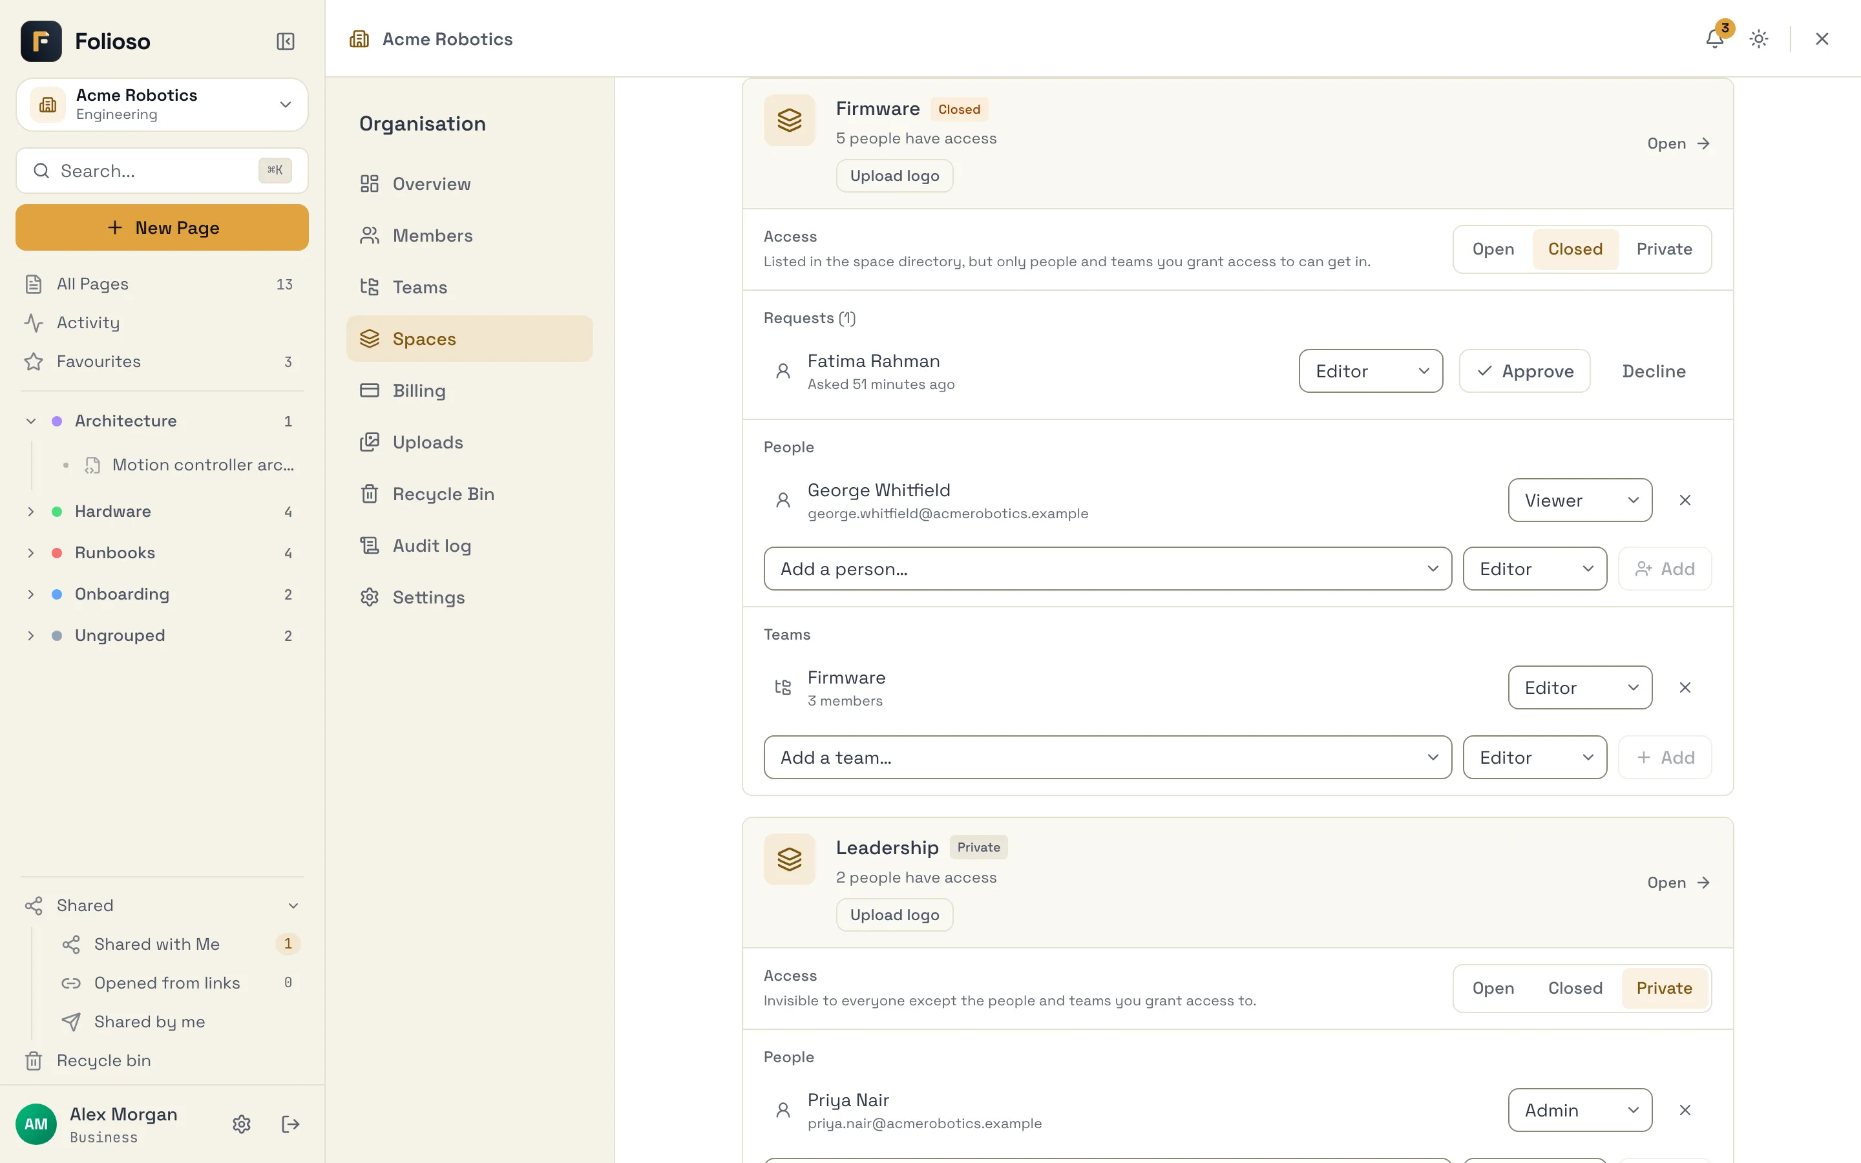Screen dimensions: 1861x1163
Task: Expand the Onboarding group
Action: 31,594
